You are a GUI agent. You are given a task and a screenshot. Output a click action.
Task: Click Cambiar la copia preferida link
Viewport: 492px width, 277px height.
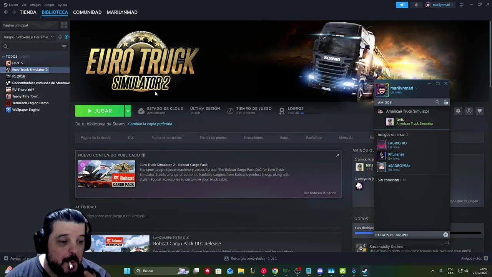(x=150, y=124)
